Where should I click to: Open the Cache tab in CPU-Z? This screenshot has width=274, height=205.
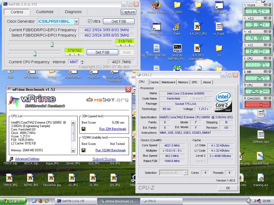click(154, 82)
